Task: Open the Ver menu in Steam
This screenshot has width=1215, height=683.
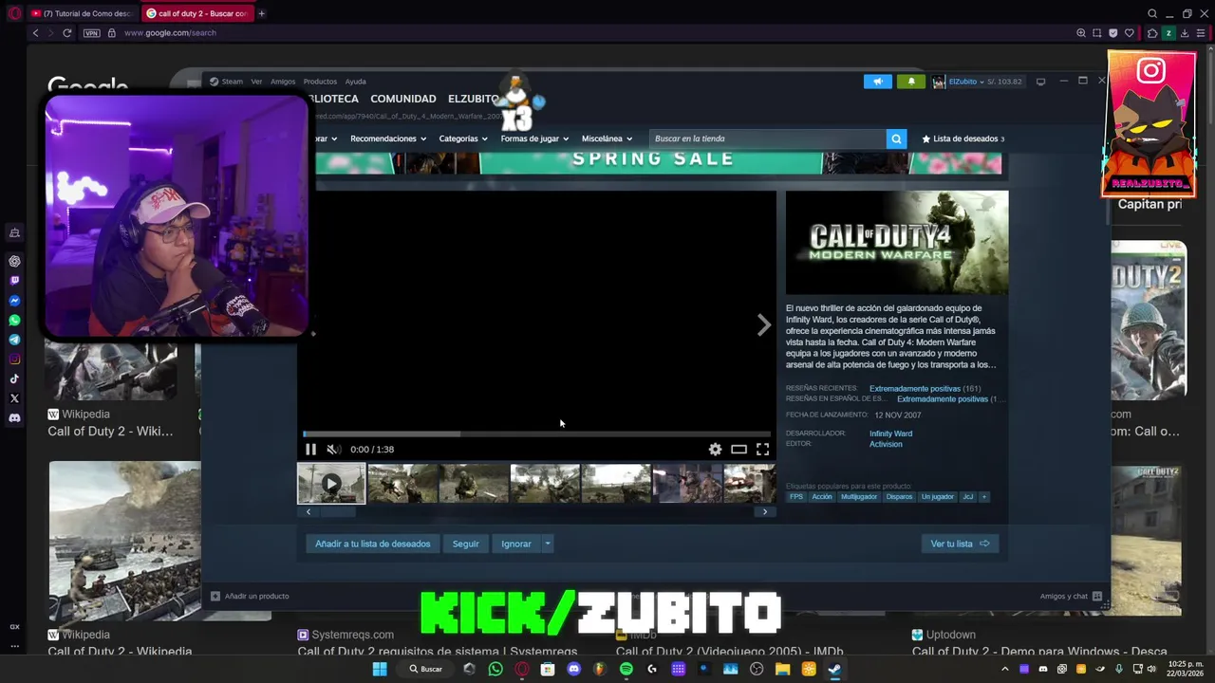Action: point(256,82)
